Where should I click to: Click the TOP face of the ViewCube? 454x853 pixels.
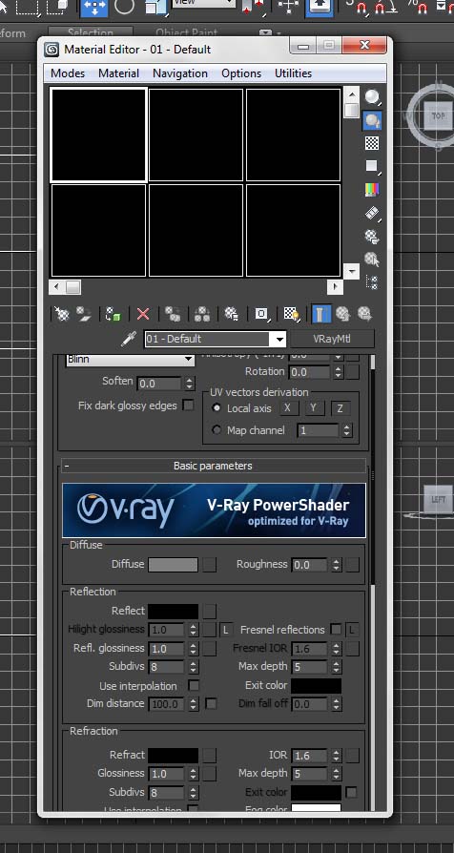pos(438,115)
